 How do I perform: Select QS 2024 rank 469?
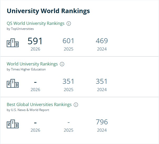pyautogui.click(x=102, y=41)
